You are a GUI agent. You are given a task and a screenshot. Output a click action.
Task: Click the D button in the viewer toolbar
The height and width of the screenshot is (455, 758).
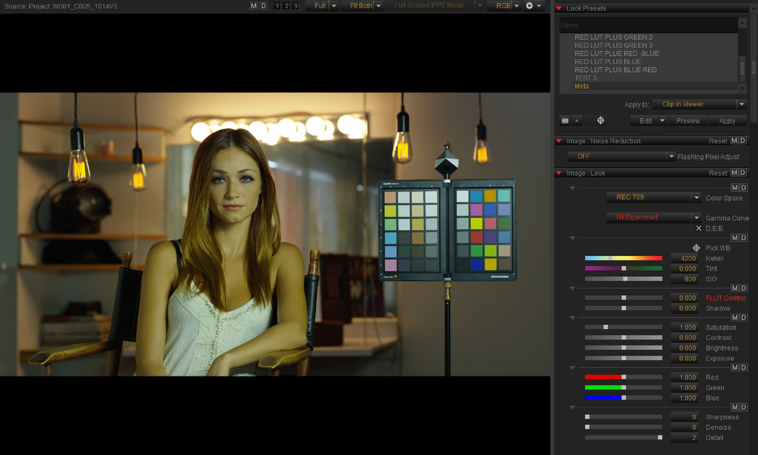[x=264, y=6]
